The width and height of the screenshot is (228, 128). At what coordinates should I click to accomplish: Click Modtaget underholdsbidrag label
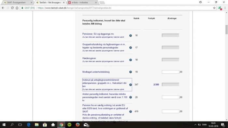point(96,72)
